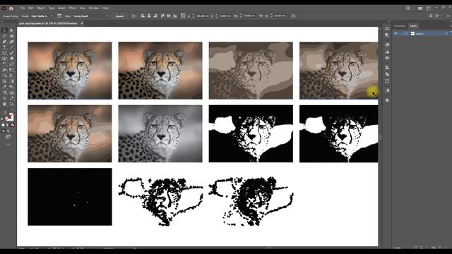This screenshot has height=254, width=452.
Task: Click vertical align top icon
Action: click(162, 16)
